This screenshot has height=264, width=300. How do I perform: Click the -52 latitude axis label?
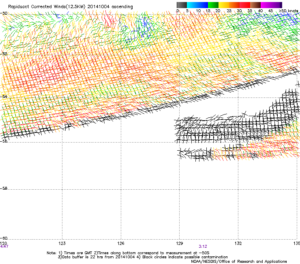click(x=4, y=54)
